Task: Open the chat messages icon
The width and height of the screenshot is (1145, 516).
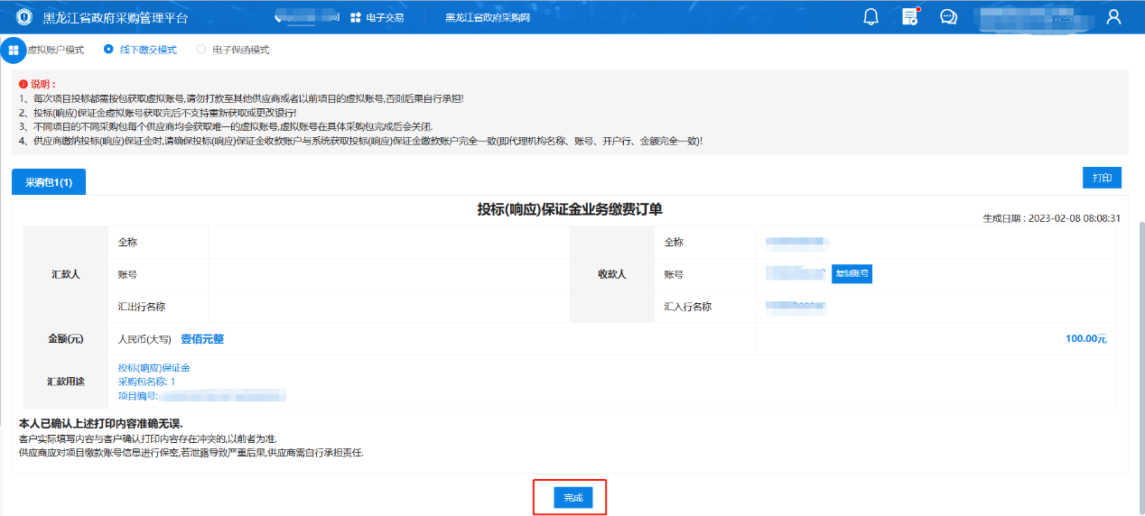Action: click(x=948, y=17)
